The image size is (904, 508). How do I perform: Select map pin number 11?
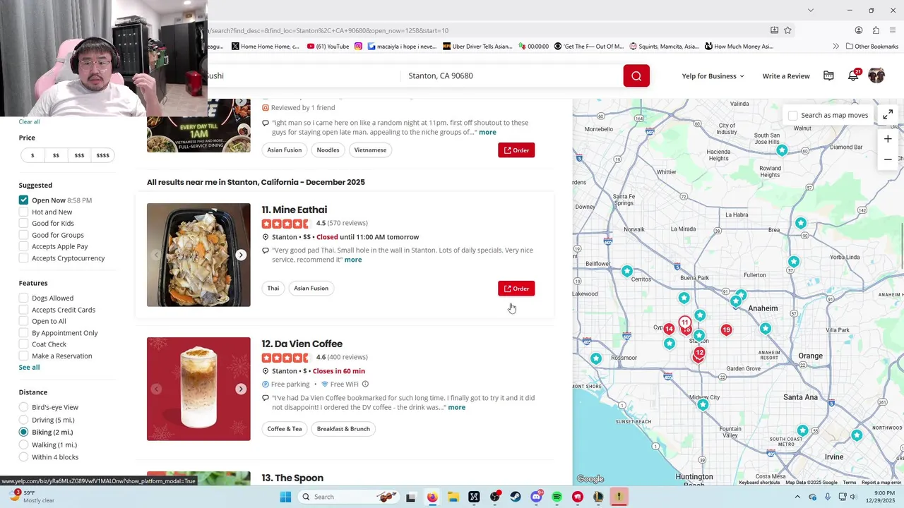684,322
